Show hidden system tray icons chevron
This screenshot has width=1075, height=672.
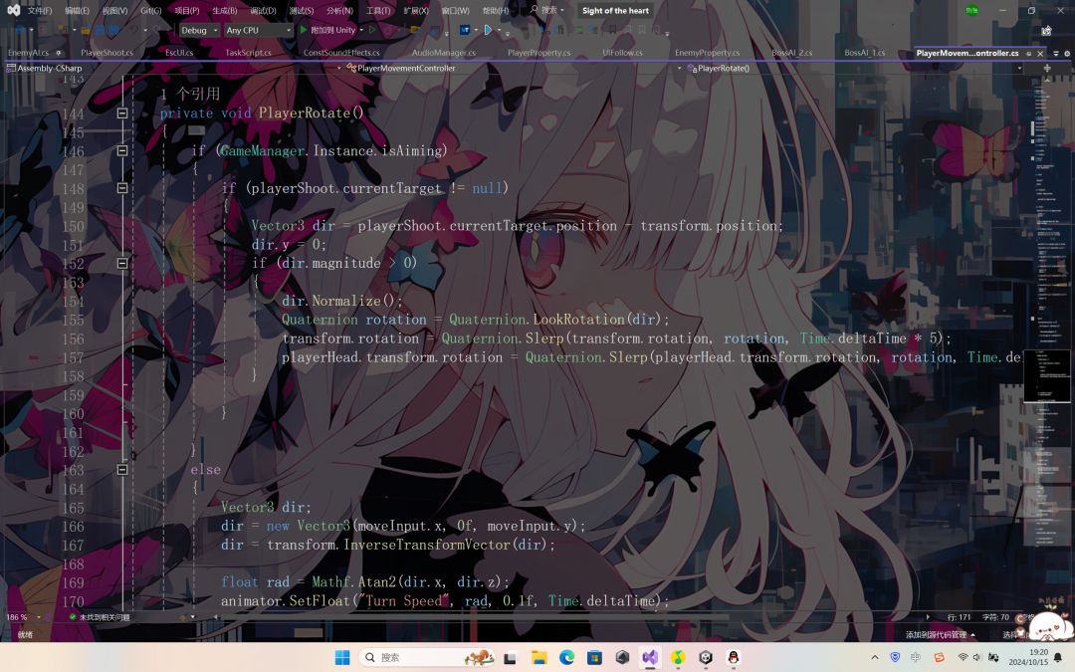click(875, 657)
